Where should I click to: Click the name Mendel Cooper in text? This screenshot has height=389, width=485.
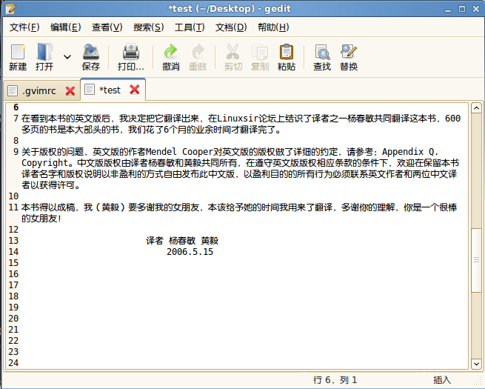(x=180, y=152)
